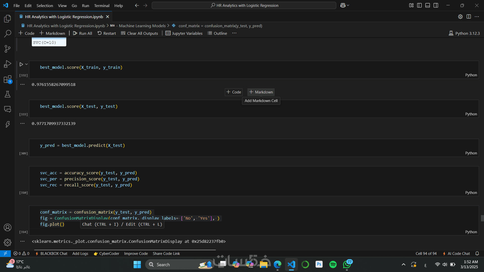
Task: Open Source Control view
Action: 8,49
